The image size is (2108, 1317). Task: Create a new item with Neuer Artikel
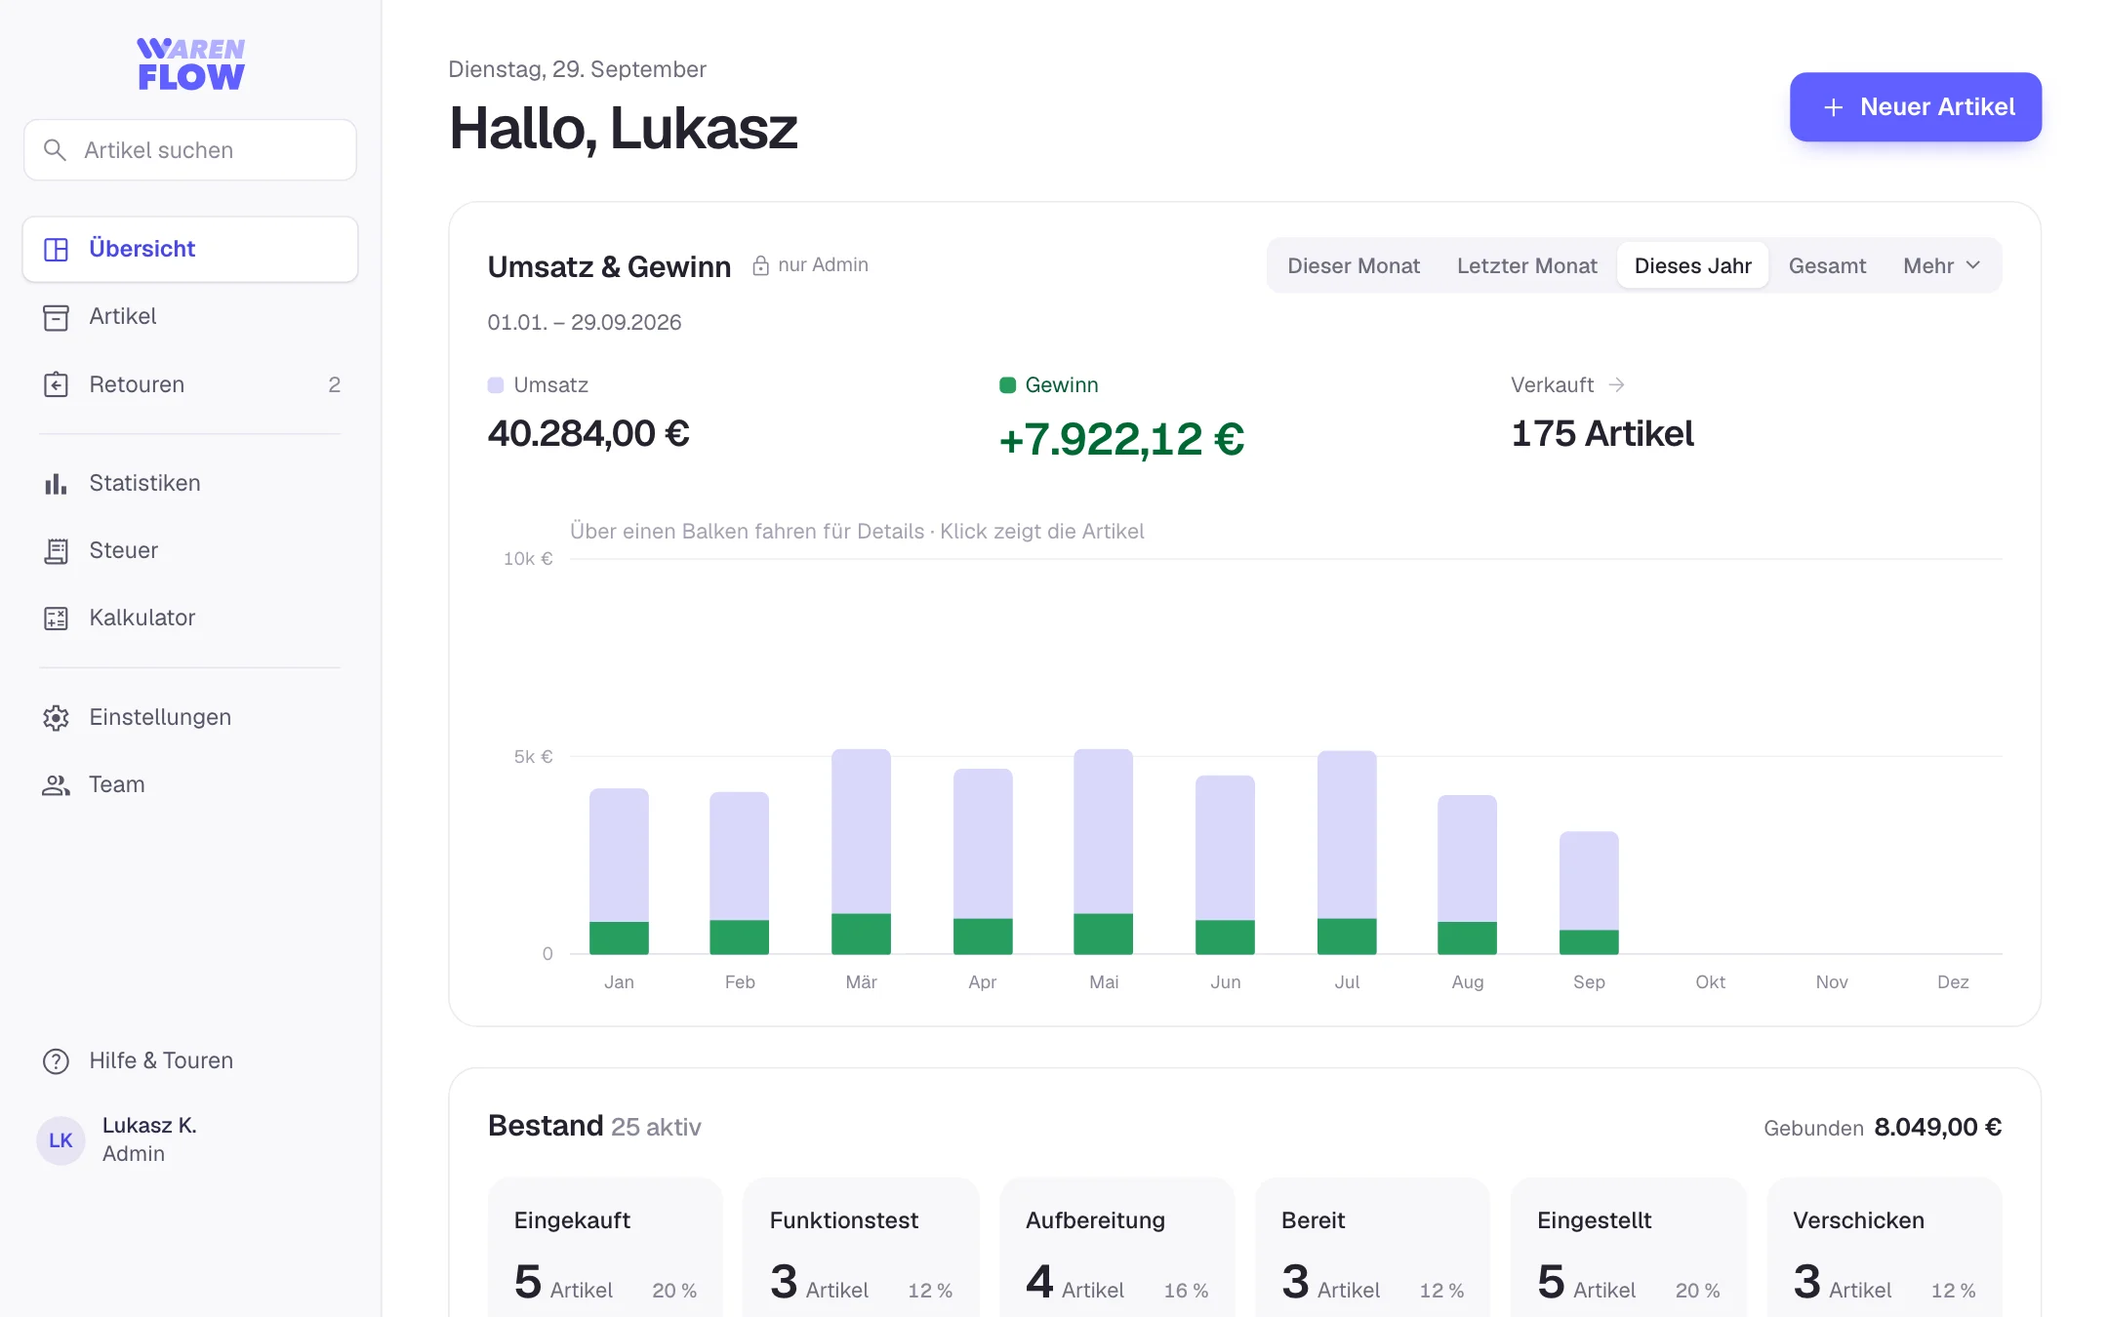pyautogui.click(x=1916, y=107)
